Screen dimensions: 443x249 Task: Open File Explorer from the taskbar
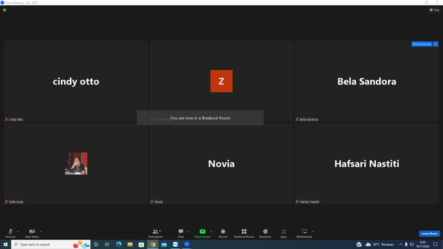(x=130, y=244)
